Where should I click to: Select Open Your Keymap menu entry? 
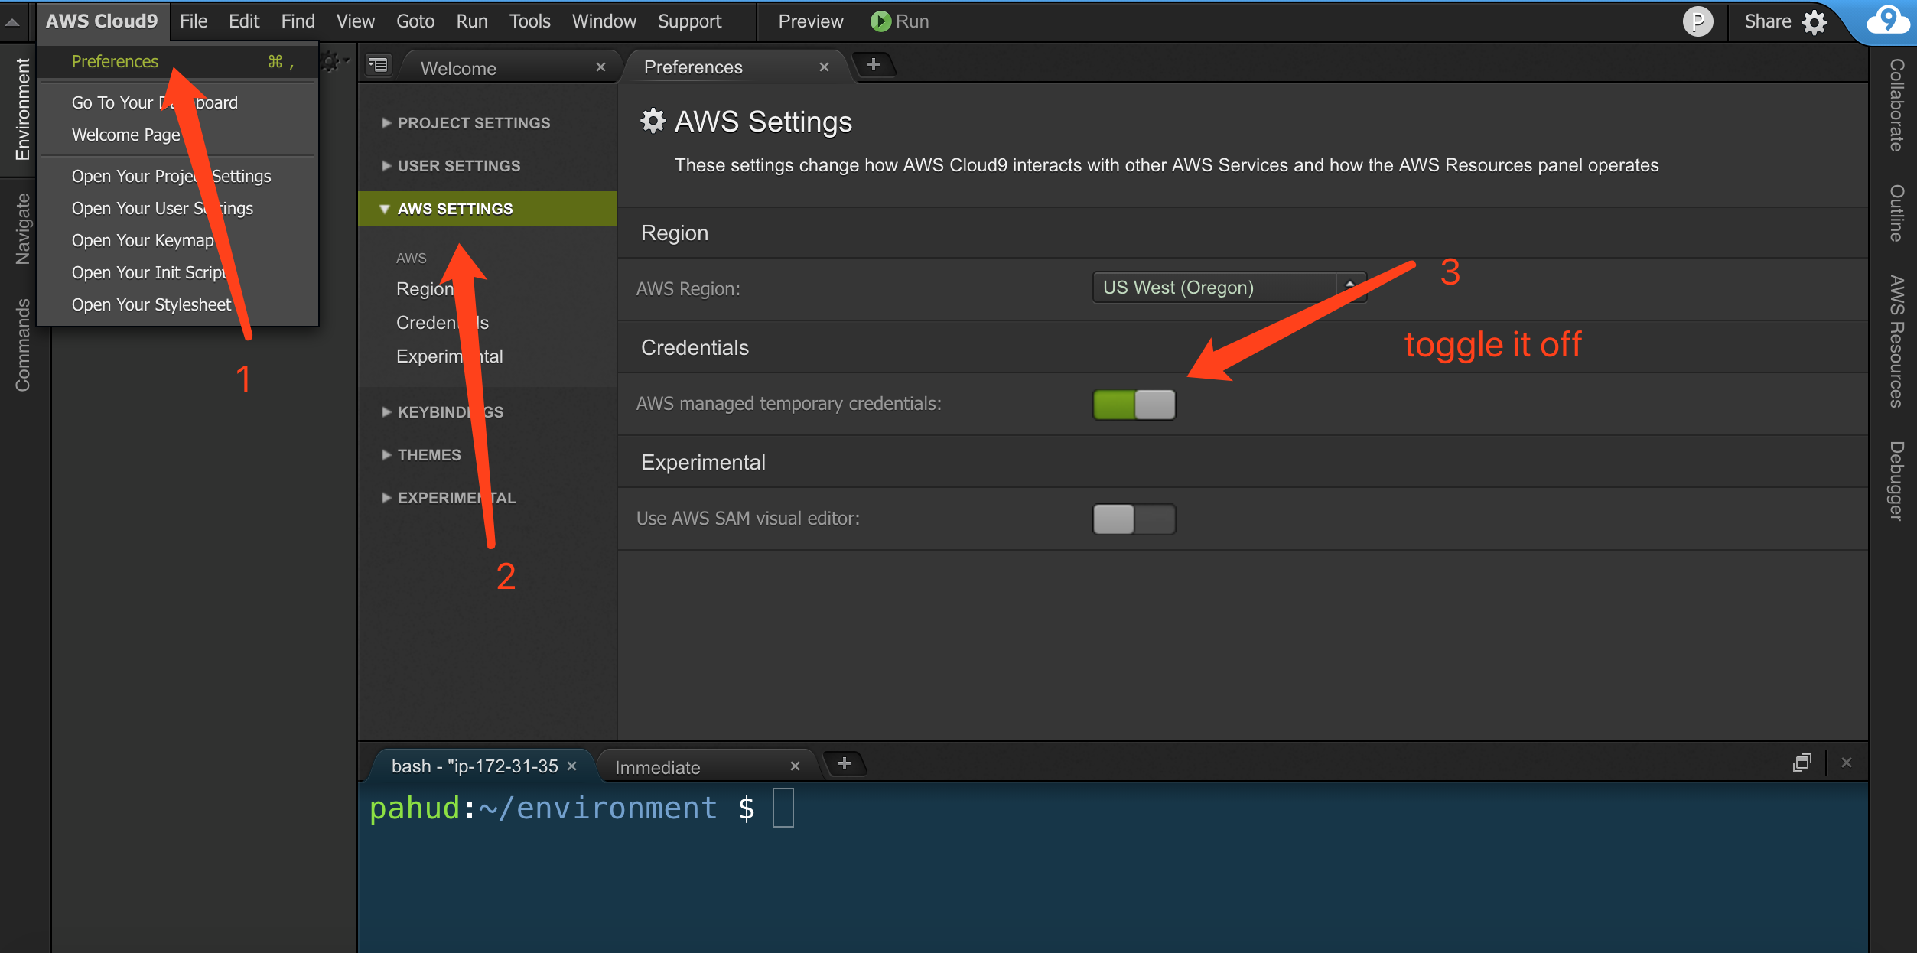142,240
